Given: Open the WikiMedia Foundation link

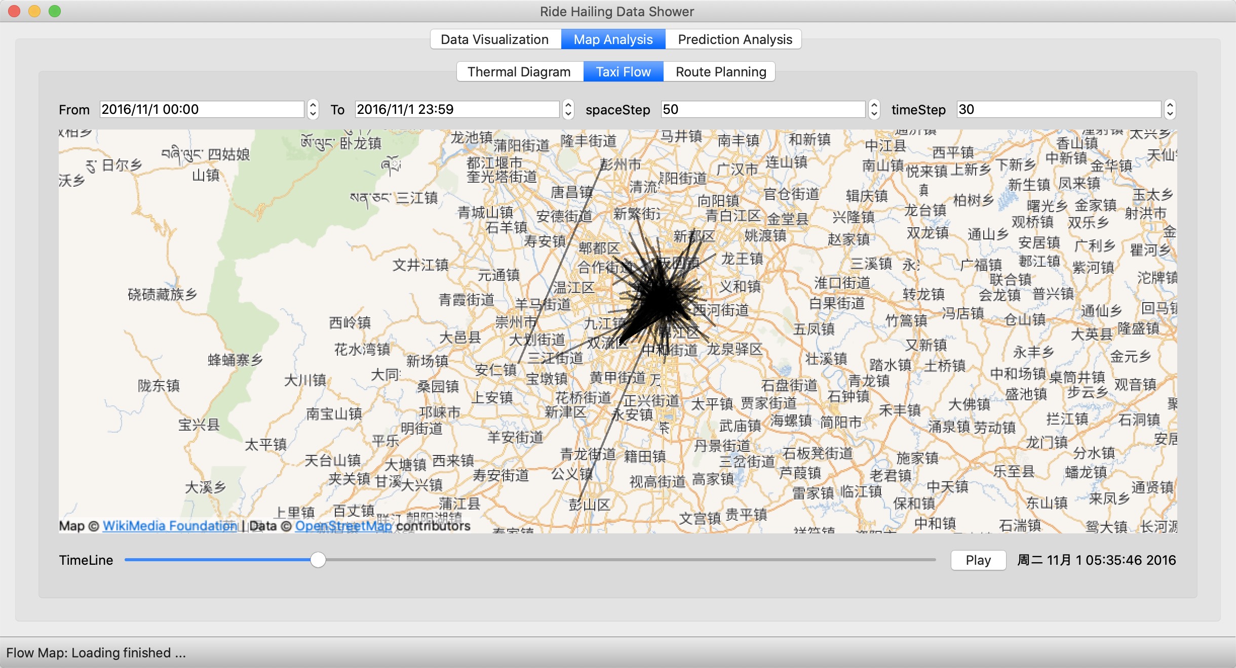Looking at the screenshot, I should (x=170, y=526).
